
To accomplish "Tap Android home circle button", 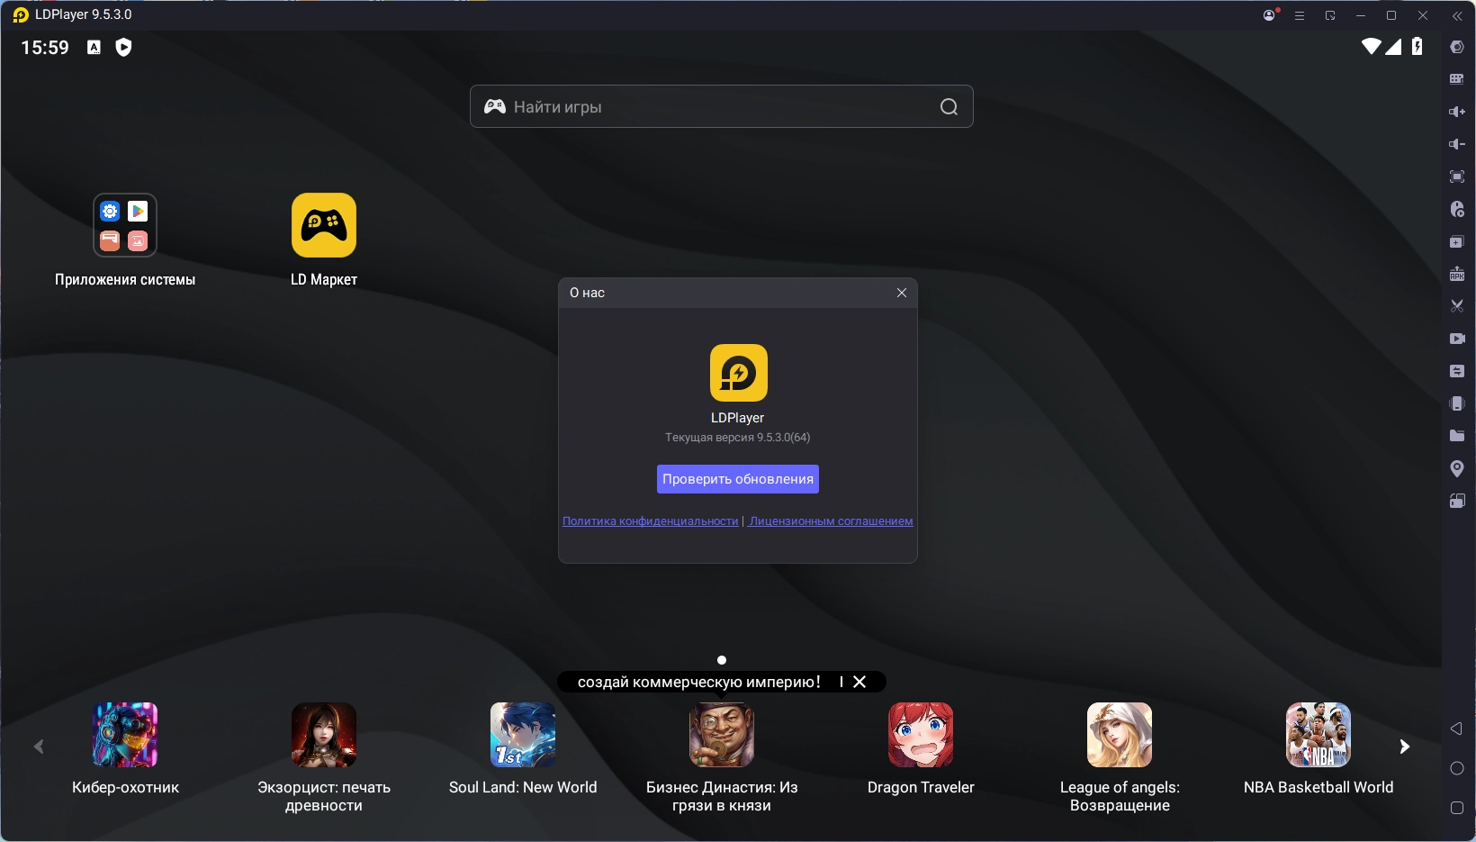I will [1457, 768].
